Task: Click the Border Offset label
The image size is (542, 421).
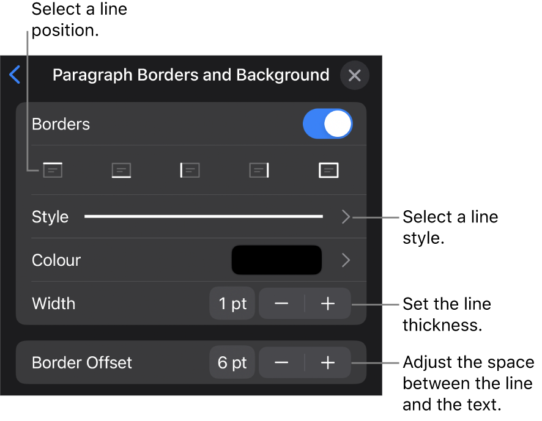Action: tap(82, 362)
